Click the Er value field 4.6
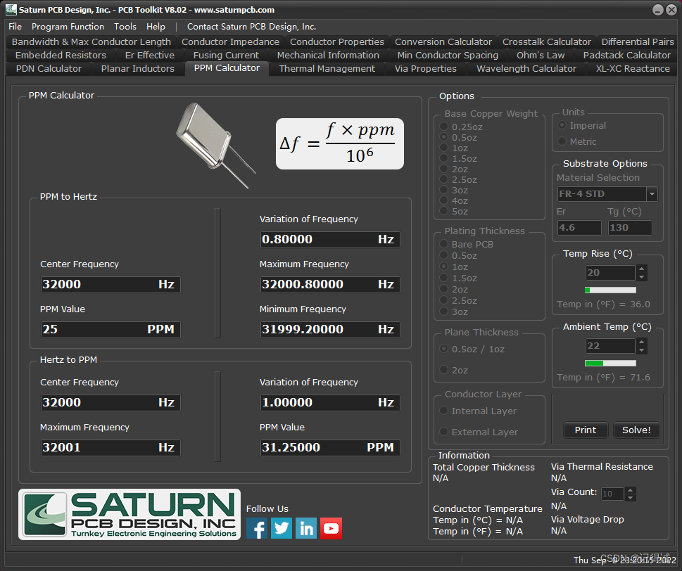The height and width of the screenshot is (571, 682). tap(579, 228)
